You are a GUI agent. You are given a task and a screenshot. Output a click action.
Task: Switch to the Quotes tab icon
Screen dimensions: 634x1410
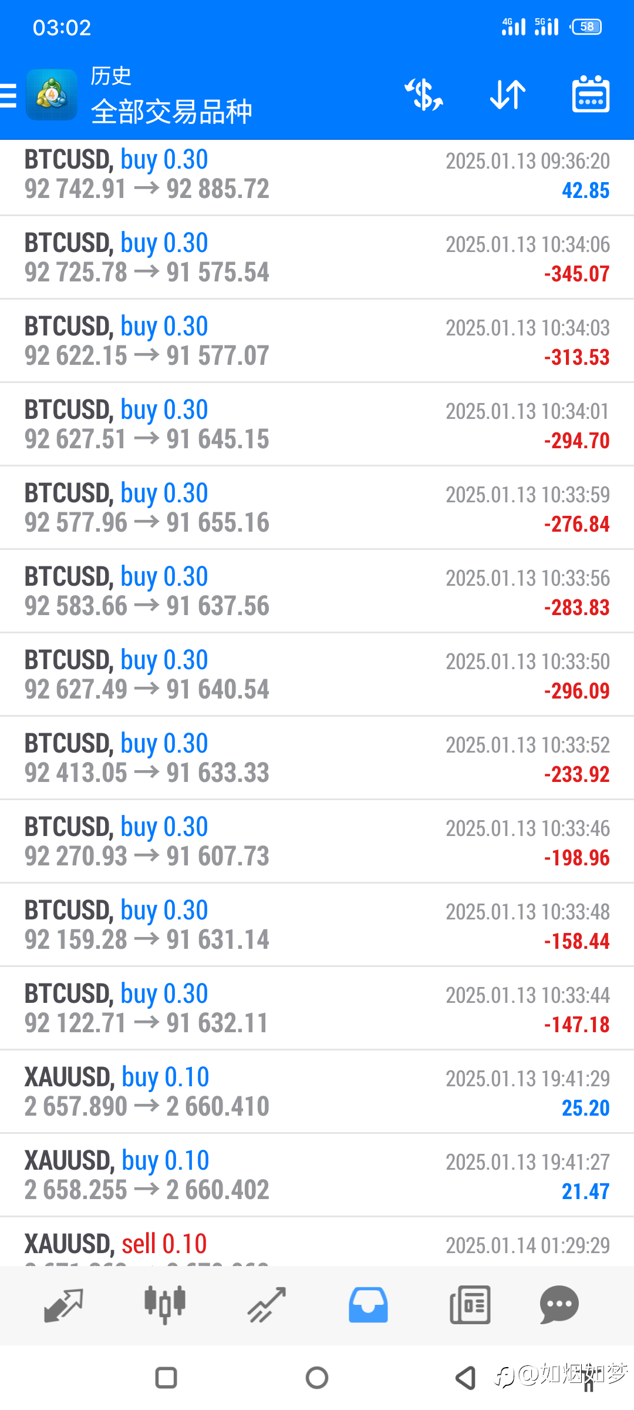pyautogui.click(x=63, y=1305)
